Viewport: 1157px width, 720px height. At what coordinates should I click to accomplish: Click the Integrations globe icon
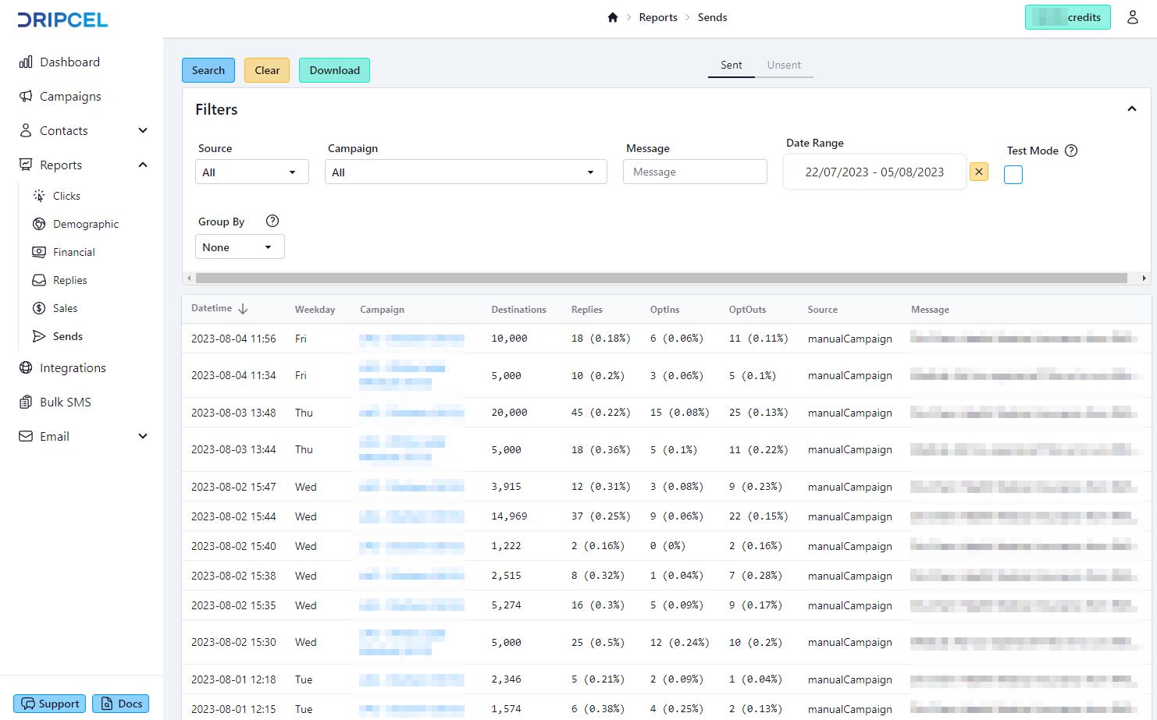tap(26, 367)
